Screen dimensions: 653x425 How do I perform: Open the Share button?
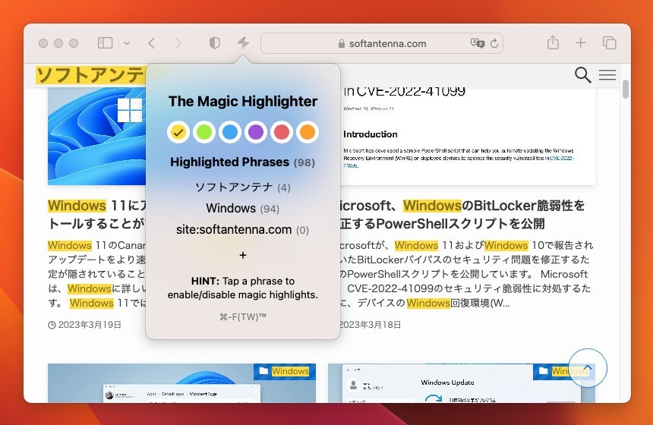(553, 42)
